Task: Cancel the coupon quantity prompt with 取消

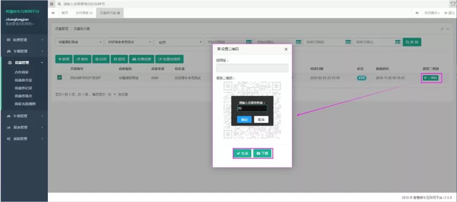Action: tap(261, 120)
